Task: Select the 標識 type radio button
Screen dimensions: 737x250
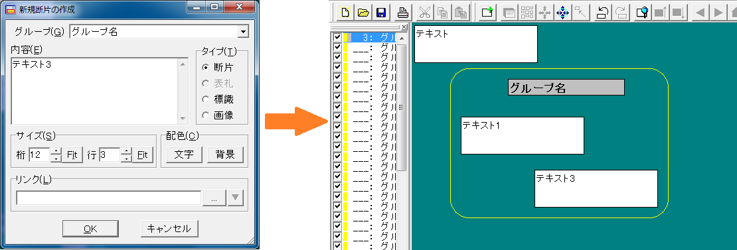Action: [x=205, y=99]
